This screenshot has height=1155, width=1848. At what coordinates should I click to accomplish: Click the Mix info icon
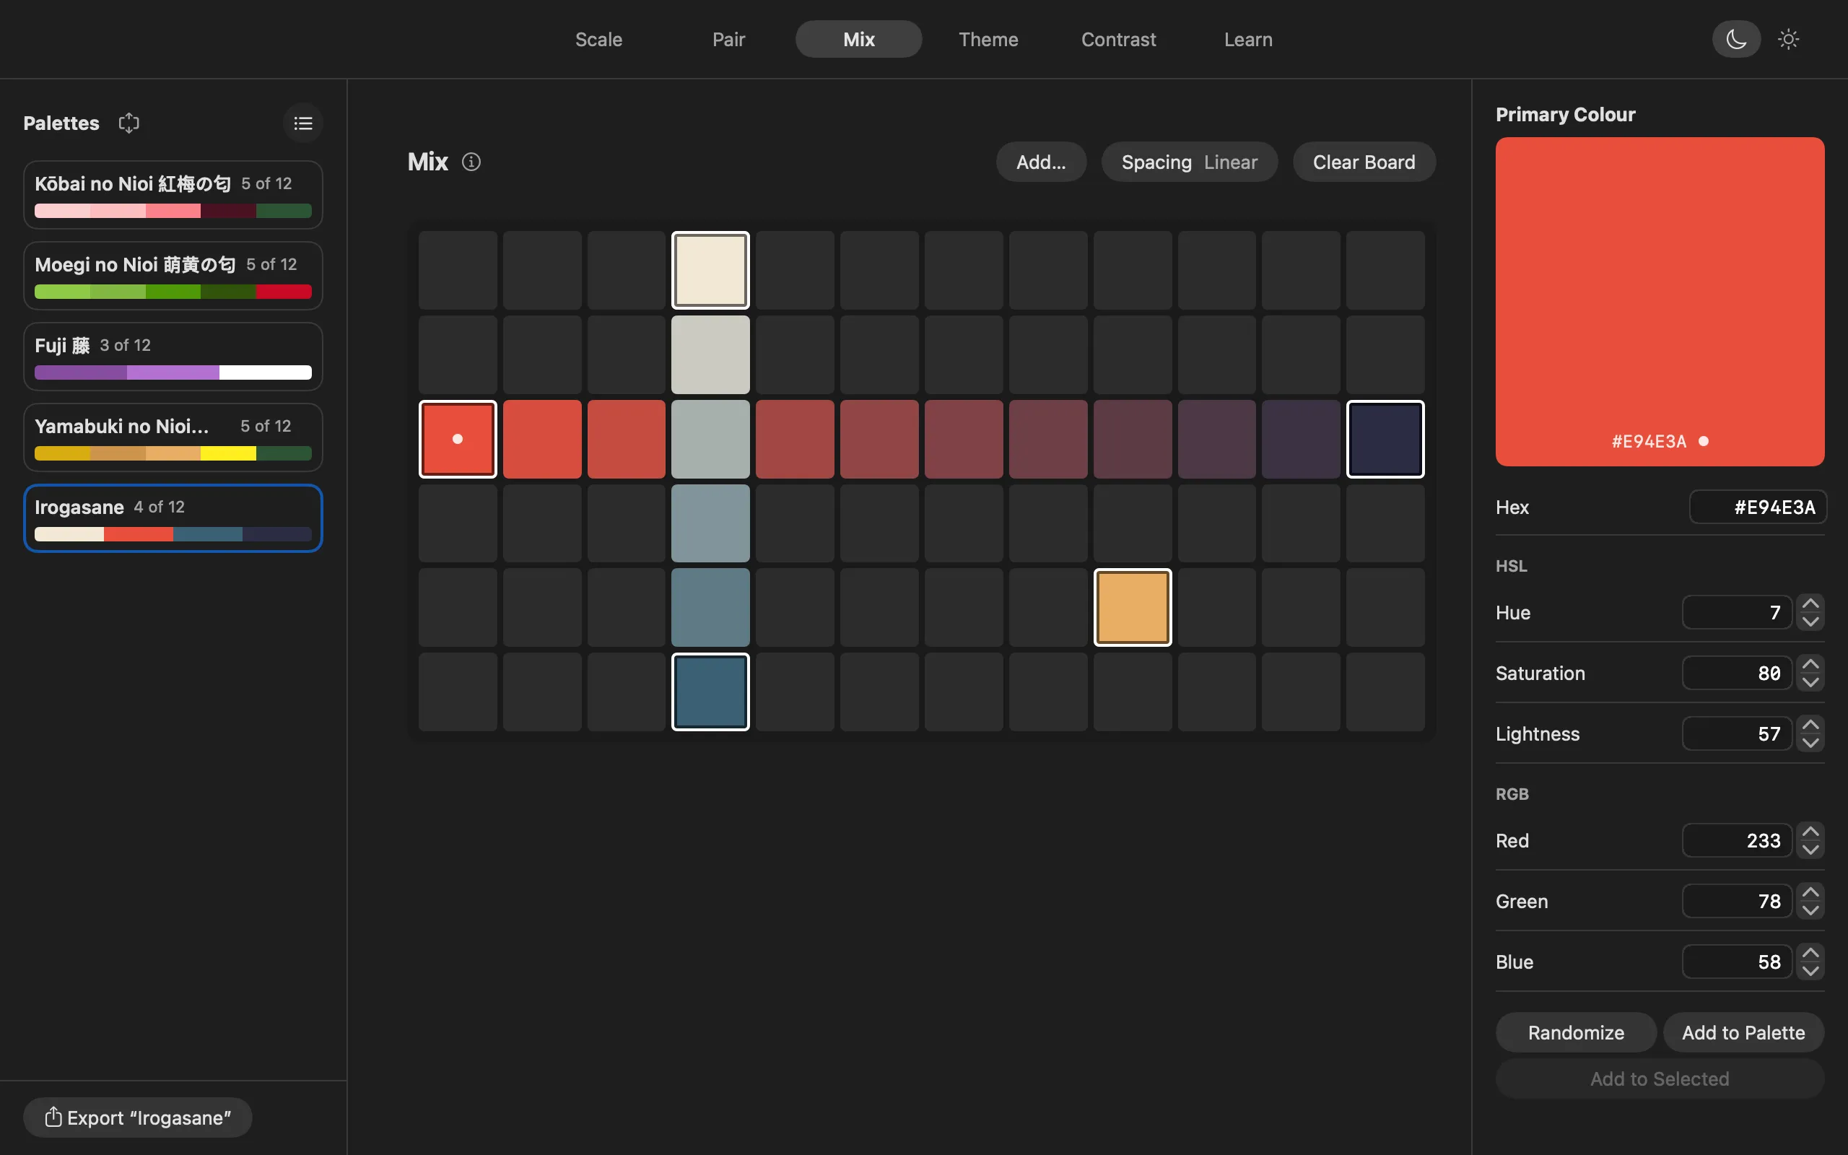471,162
